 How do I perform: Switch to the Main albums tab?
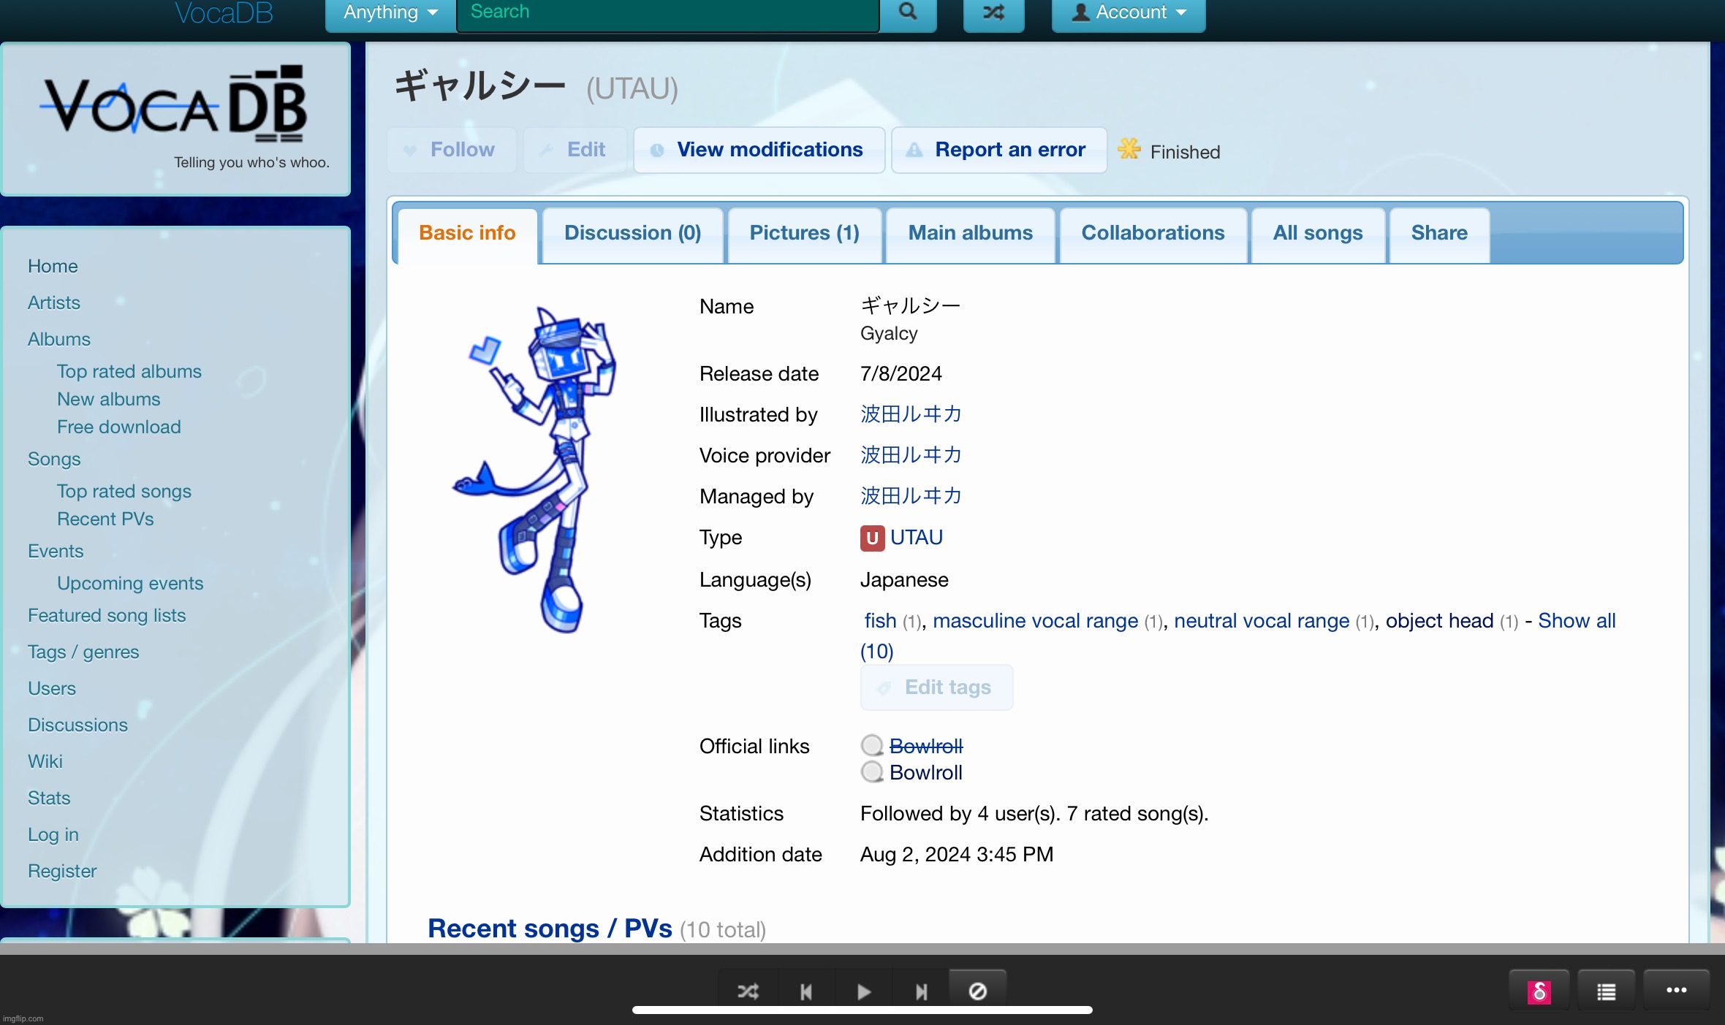(x=970, y=234)
